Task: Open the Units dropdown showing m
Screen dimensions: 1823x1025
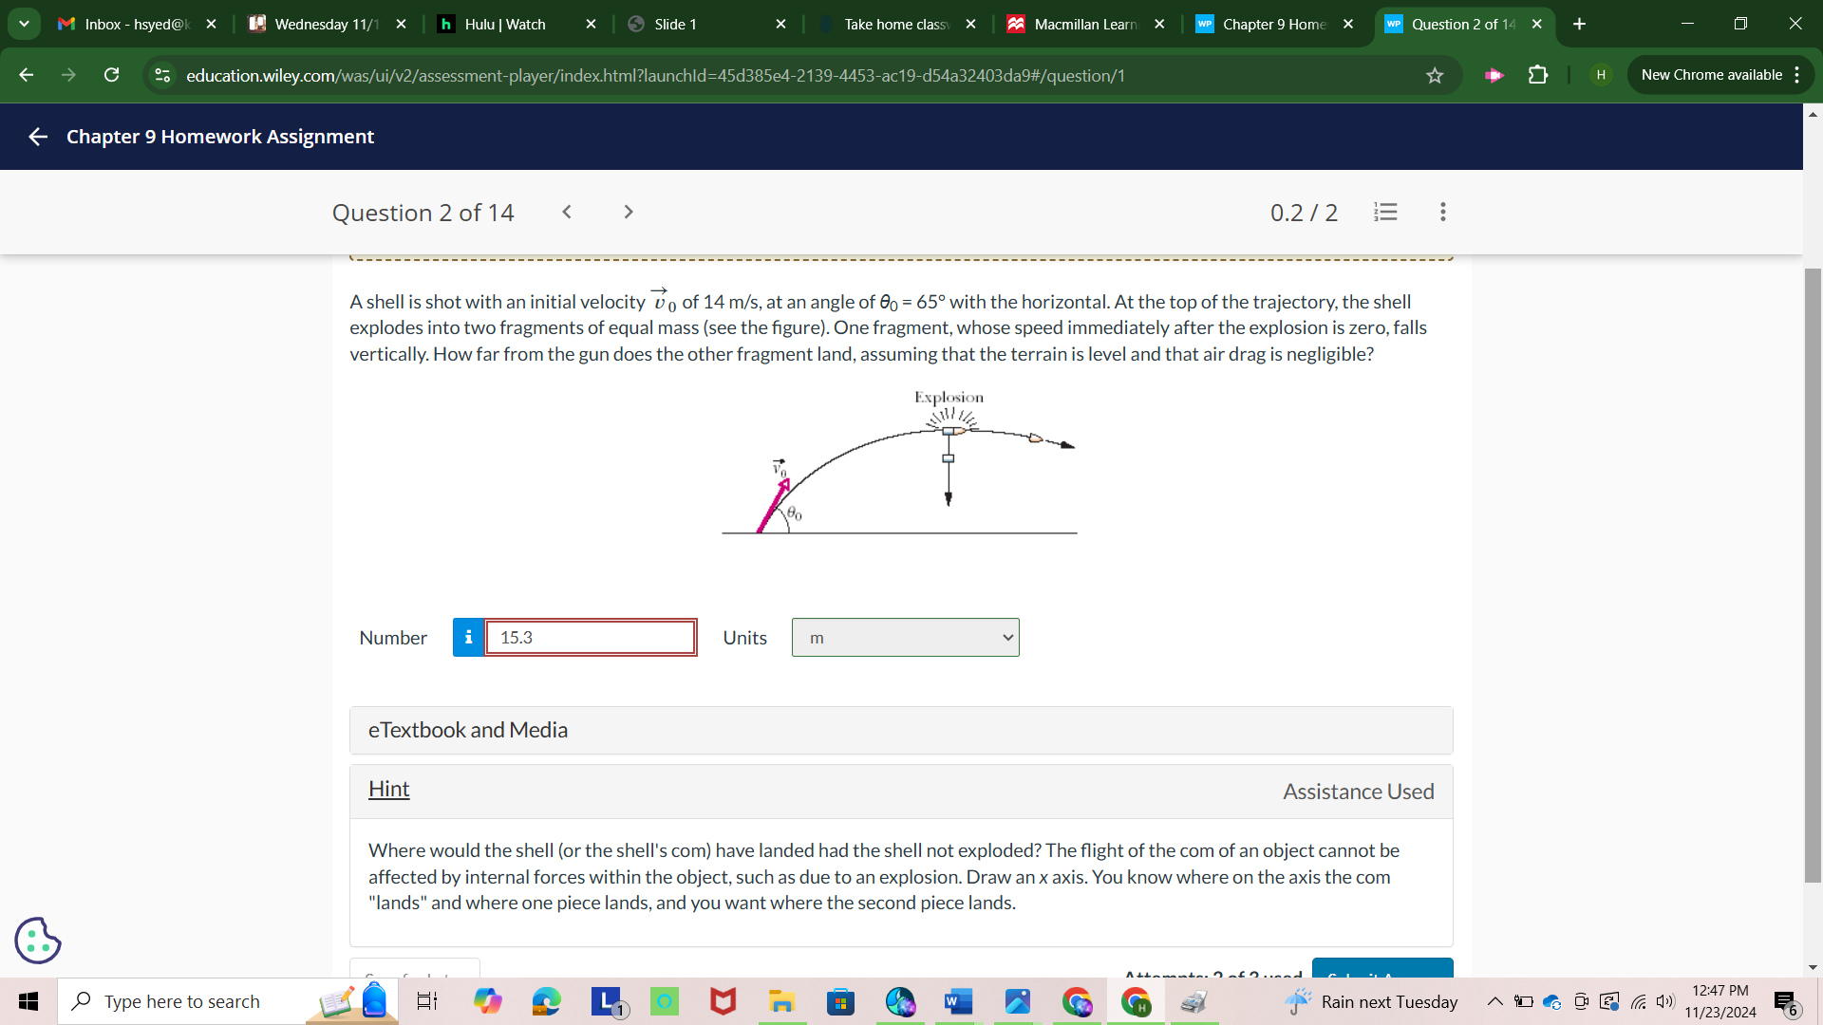Action: coord(904,637)
